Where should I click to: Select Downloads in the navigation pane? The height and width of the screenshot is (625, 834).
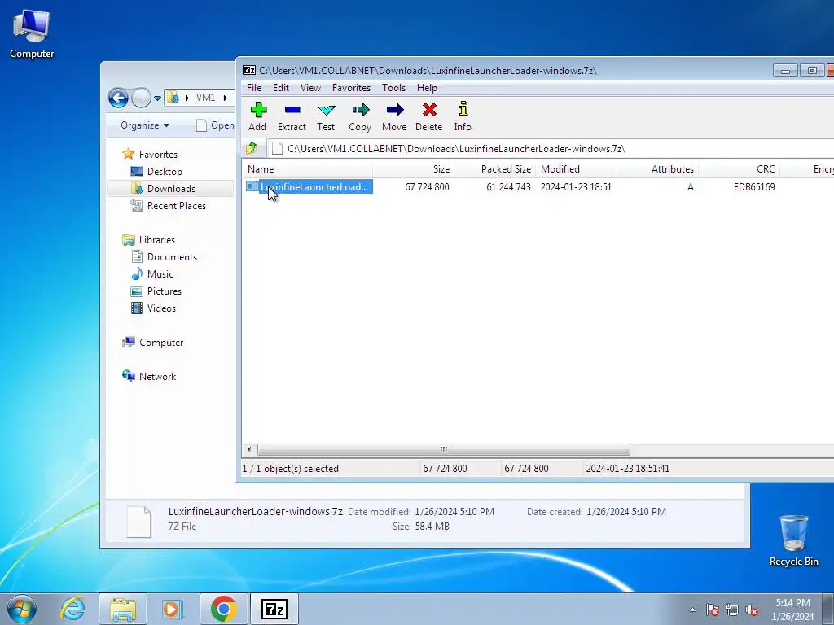171,189
